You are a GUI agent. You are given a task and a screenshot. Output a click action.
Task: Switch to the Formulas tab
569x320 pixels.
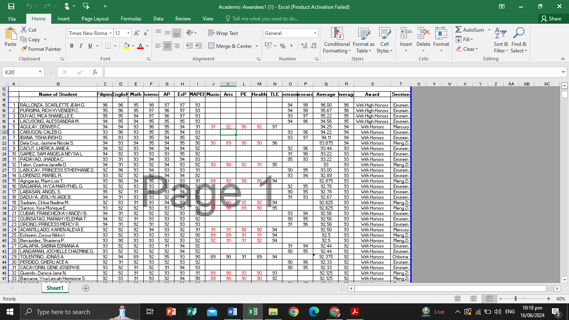point(131,19)
